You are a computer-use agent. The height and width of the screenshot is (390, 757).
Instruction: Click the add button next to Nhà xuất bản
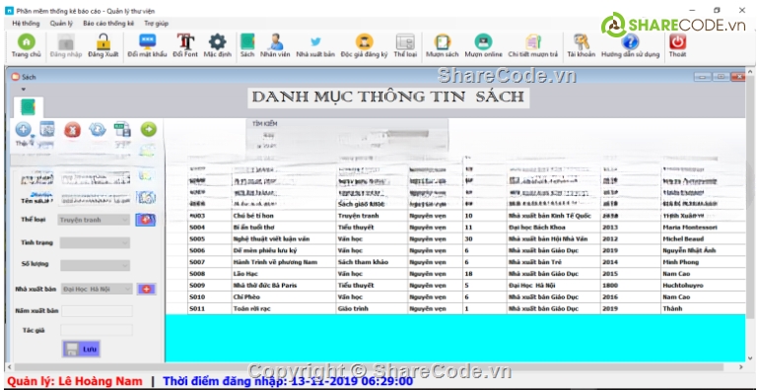click(x=147, y=290)
